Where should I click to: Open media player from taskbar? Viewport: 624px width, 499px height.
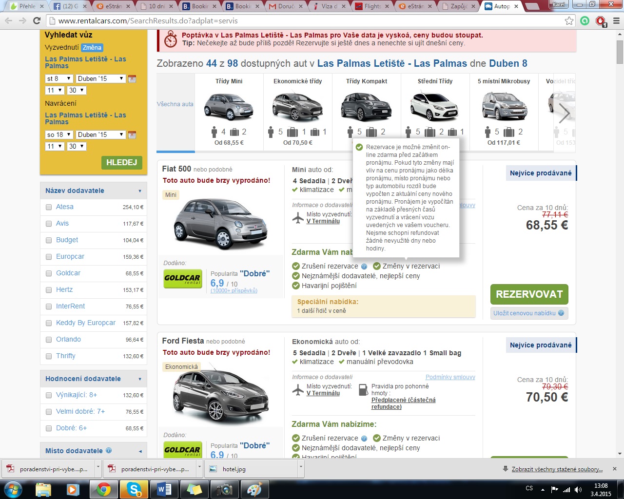(x=73, y=489)
